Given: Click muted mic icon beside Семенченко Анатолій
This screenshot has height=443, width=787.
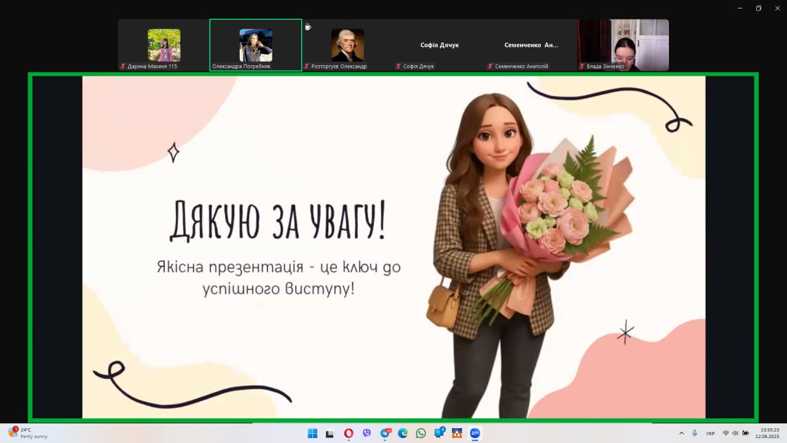Looking at the screenshot, I should (x=490, y=66).
